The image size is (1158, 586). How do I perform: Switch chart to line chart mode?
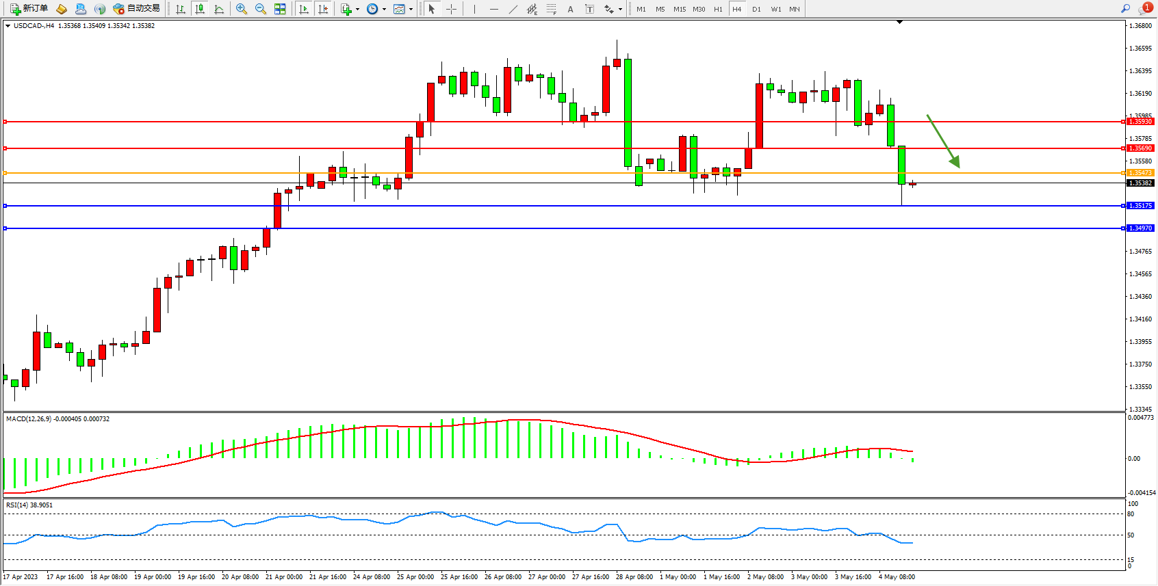click(x=219, y=9)
